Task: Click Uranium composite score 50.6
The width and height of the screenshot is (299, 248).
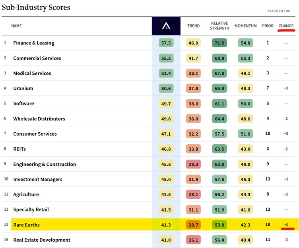Action: pos(166,89)
